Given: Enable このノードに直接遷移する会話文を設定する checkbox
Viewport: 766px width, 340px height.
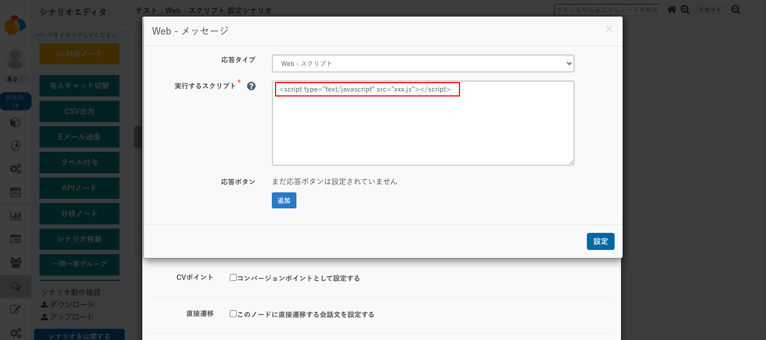Looking at the screenshot, I should pyautogui.click(x=233, y=314).
